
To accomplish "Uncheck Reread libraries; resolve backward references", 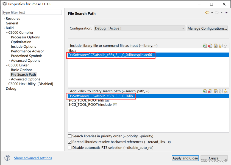I will coord(69,142).
